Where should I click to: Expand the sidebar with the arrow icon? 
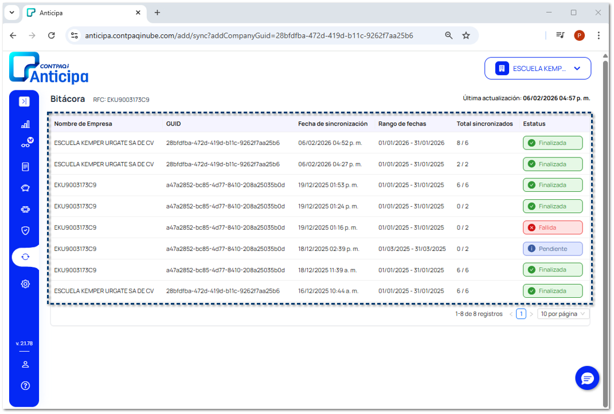coord(24,102)
